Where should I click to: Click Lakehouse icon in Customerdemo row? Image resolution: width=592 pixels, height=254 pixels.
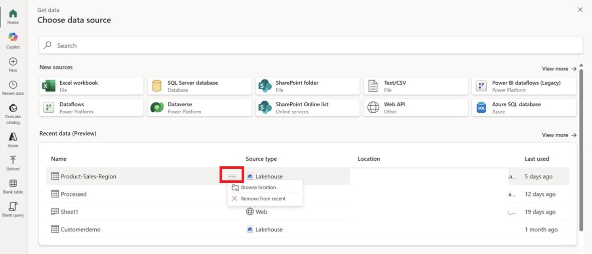(250, 229)
